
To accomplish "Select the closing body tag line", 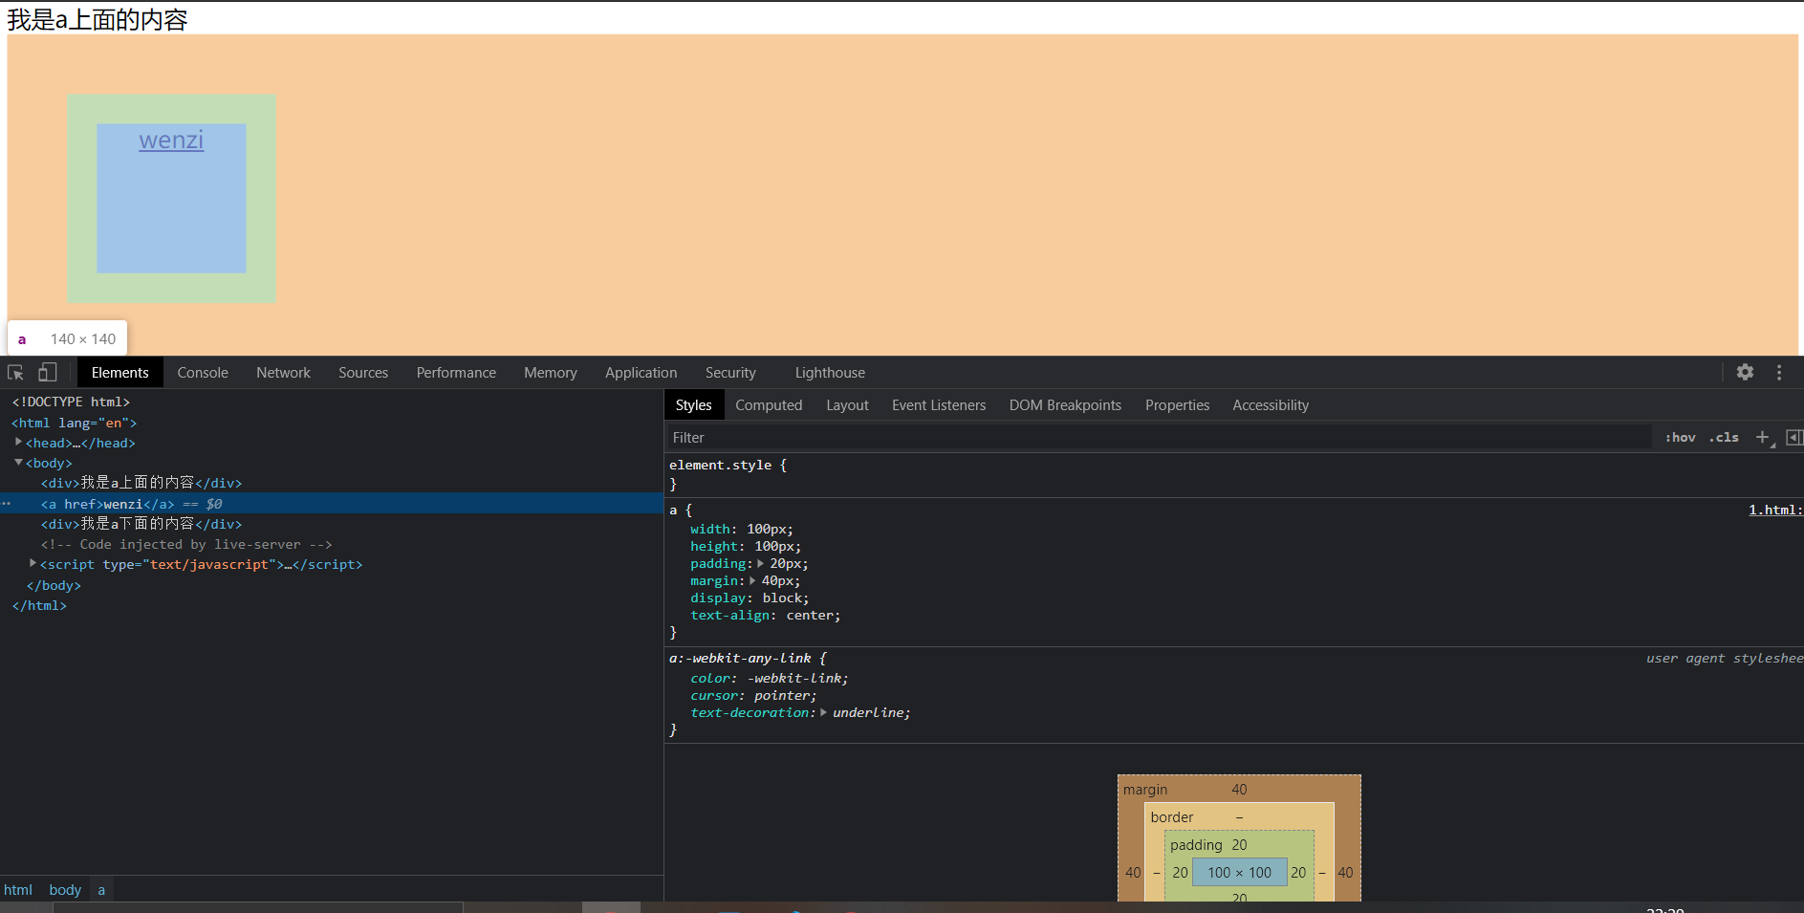I will point(54,585).
